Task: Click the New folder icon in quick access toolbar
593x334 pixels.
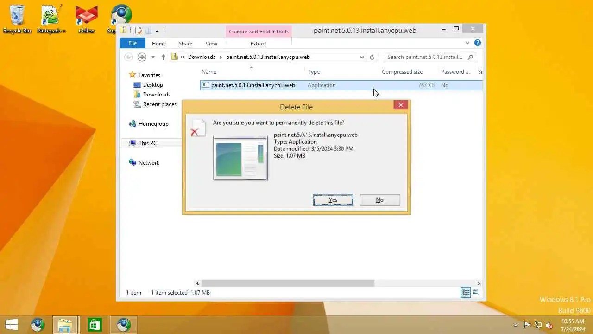Action: pyautogui.click(x=148, y=31)
